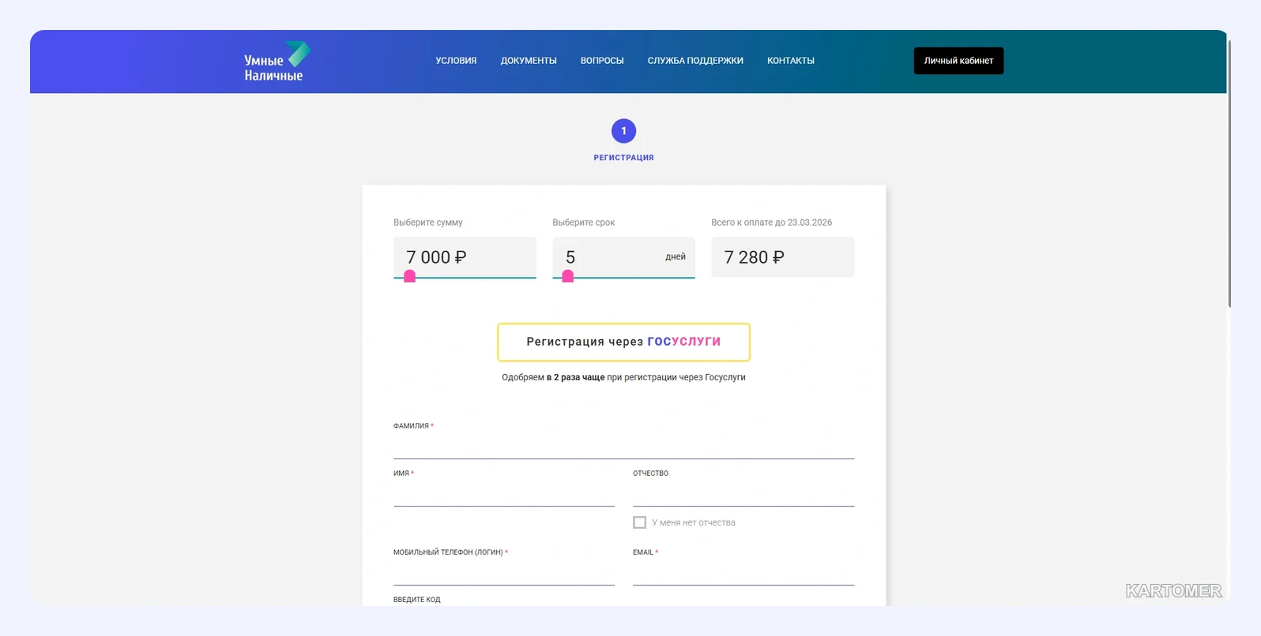Image resolution: width=1261 pixels, height=636 pixels.
Task: Click the Умные Наличные logo
Action: pos(277,62)
